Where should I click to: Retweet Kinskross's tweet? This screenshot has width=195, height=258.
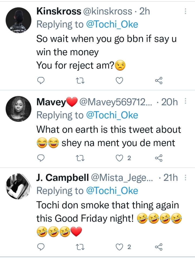click(80, 80)
